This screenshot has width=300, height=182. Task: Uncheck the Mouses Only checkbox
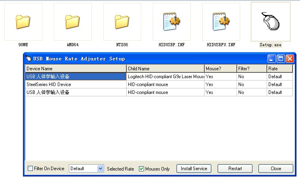tap(141, 169)
